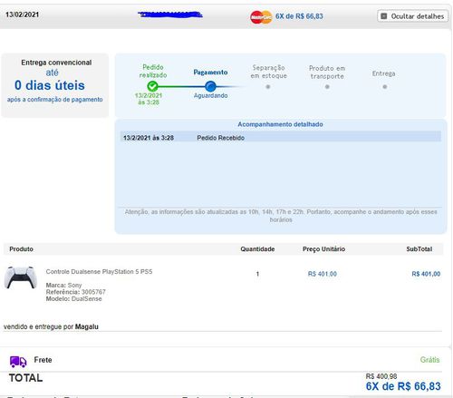
Task: Collapse order with Ocultar detalhes button
Action: (x=412, y=16)
